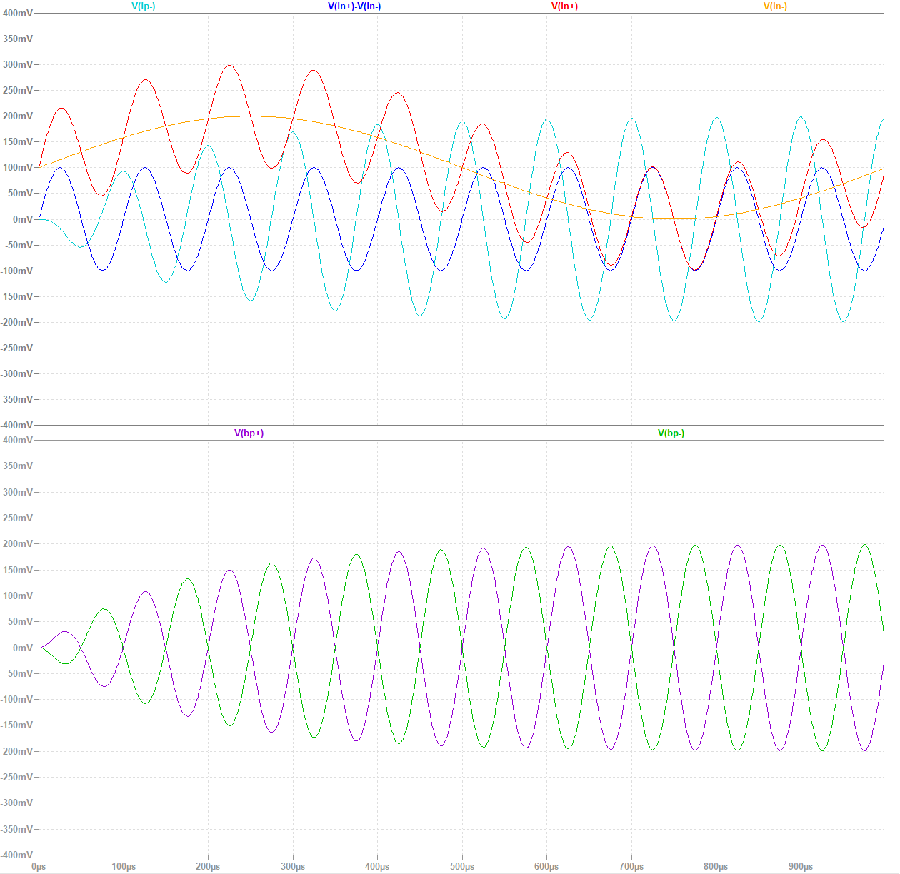Select the green V(bp-) trace label
900x874 pixels.
671,433
